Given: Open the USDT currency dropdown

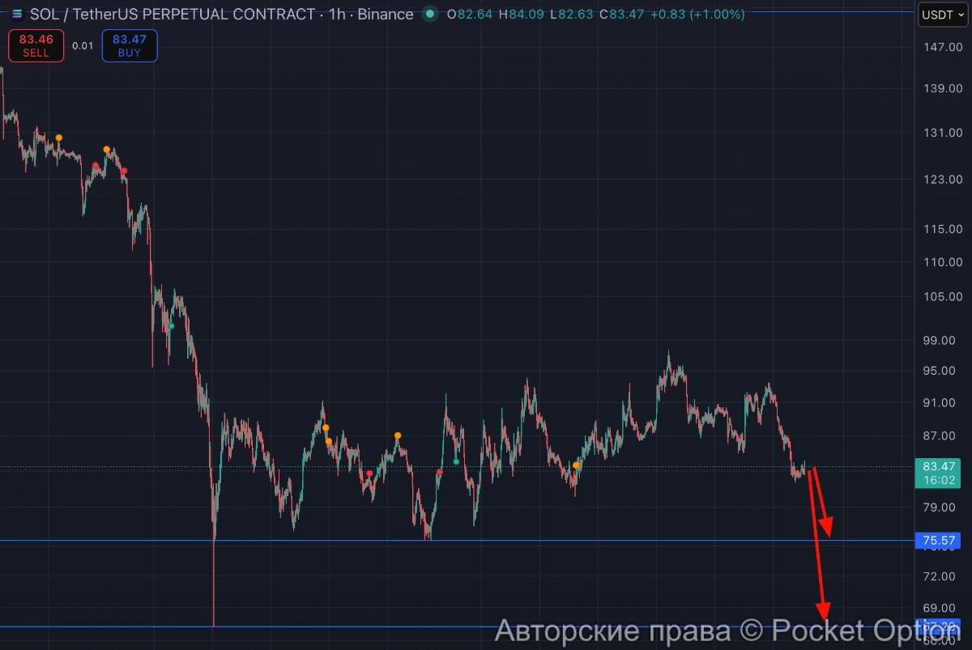Looking at the screenshot, I should point(942,15).
